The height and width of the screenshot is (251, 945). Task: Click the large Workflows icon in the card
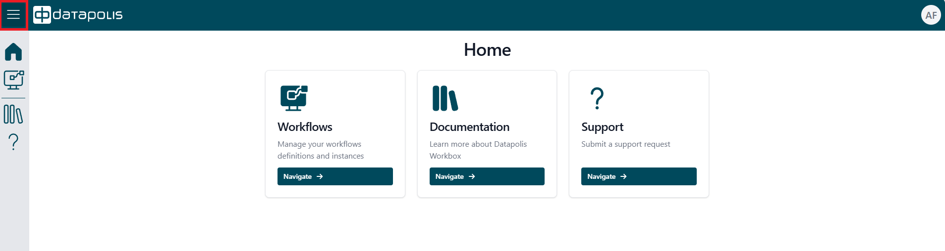294,98
